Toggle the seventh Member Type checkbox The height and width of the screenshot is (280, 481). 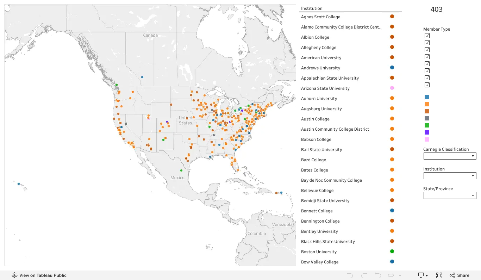click(x=427, y=78)
